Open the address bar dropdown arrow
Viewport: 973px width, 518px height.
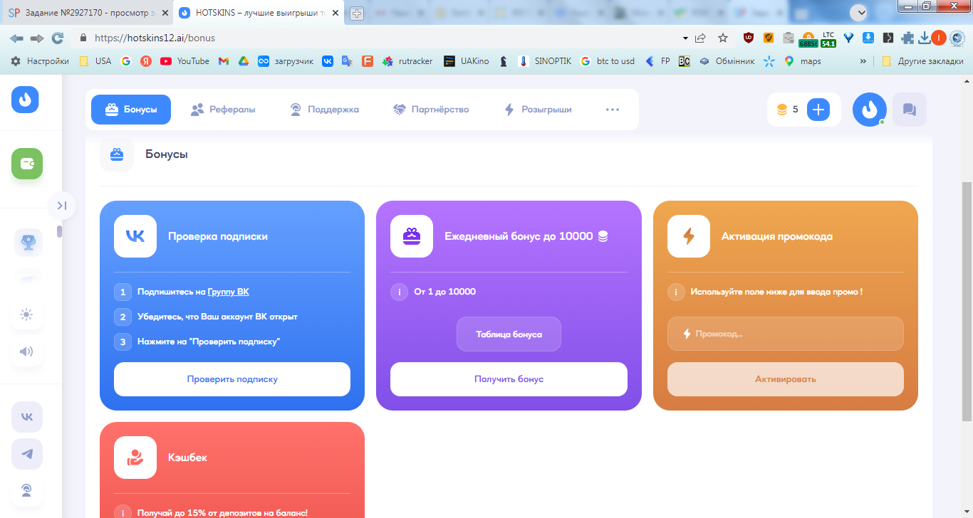click(x=685, y=38)
